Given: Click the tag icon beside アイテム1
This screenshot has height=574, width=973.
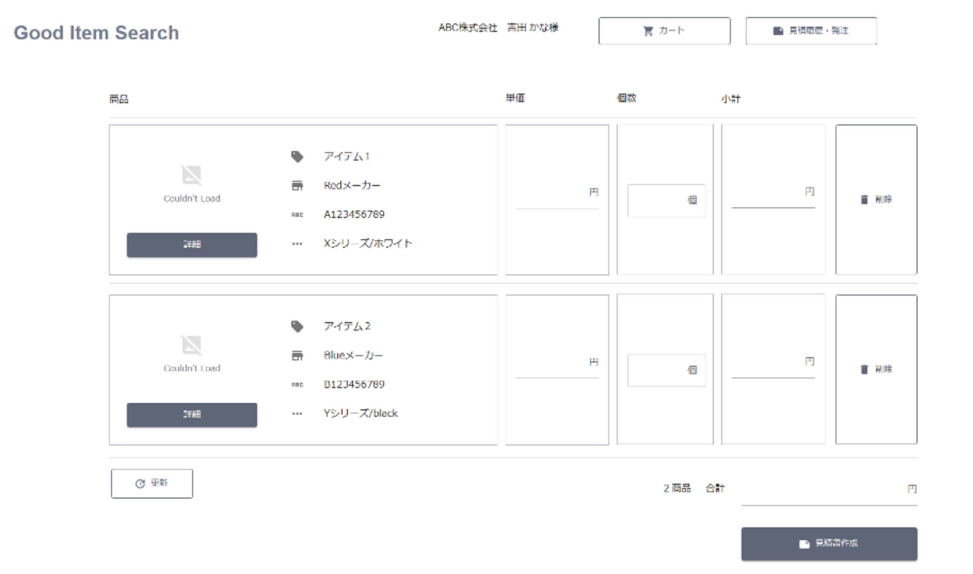Looking at the screenshot, I should (297, 157).
